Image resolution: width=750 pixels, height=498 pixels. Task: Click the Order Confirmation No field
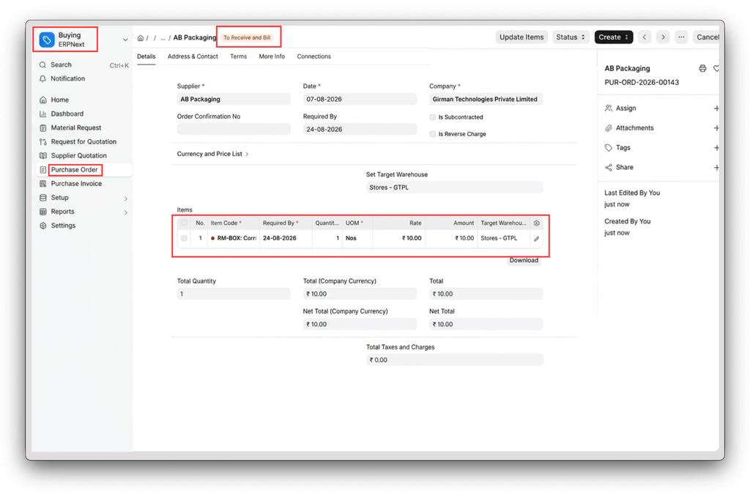[234, 129]
